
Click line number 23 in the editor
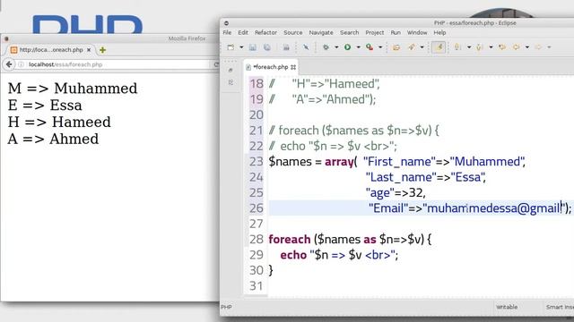[257, 162]
